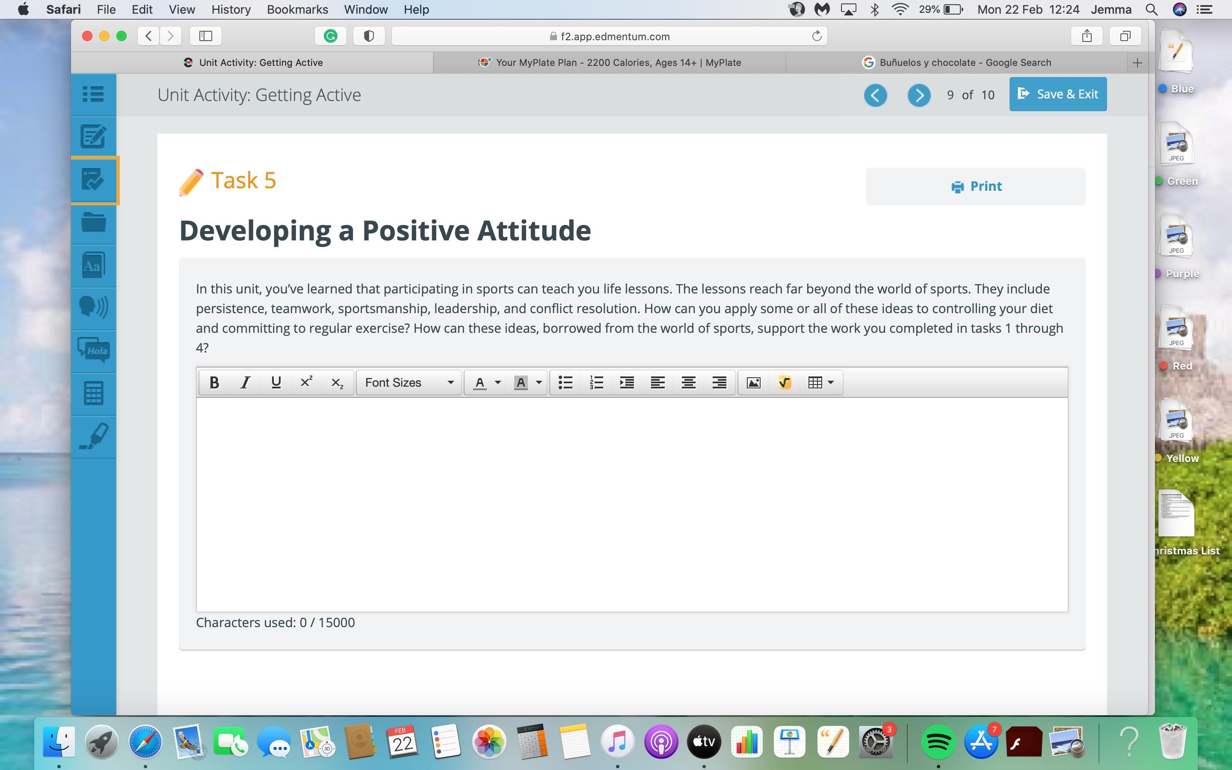Screen dimensions: 1232x770
Task: Open the calculator tool in sidebar
Action: [94, 394]
